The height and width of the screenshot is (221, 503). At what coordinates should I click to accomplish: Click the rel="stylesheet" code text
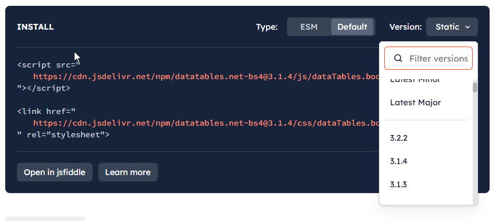point(68,135)
